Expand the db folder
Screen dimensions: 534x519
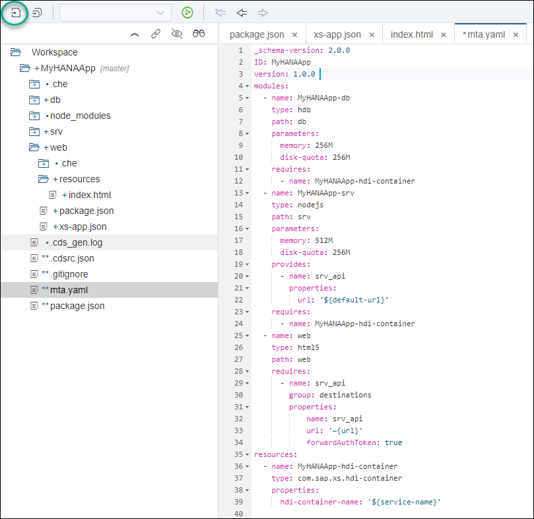click(x=34, y=100)
